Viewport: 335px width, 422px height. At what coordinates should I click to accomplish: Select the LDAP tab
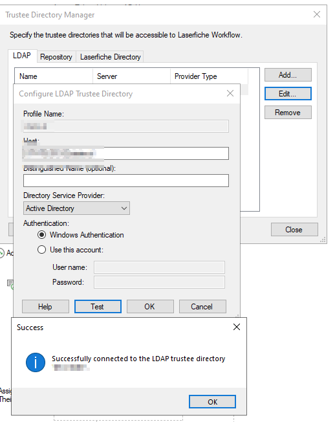pos(22,56)
